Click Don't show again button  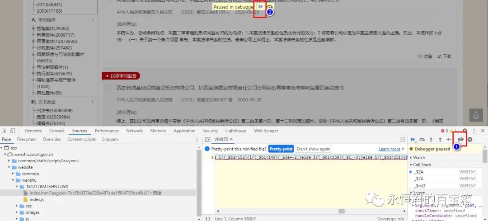pyautogui.click(x=314, y=149)
